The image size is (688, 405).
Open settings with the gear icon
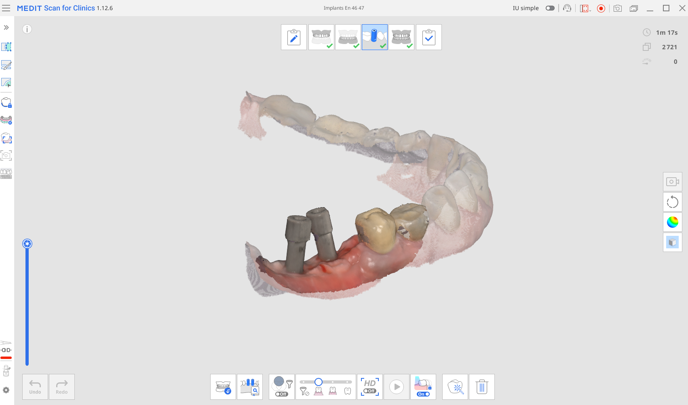[6, 390]
